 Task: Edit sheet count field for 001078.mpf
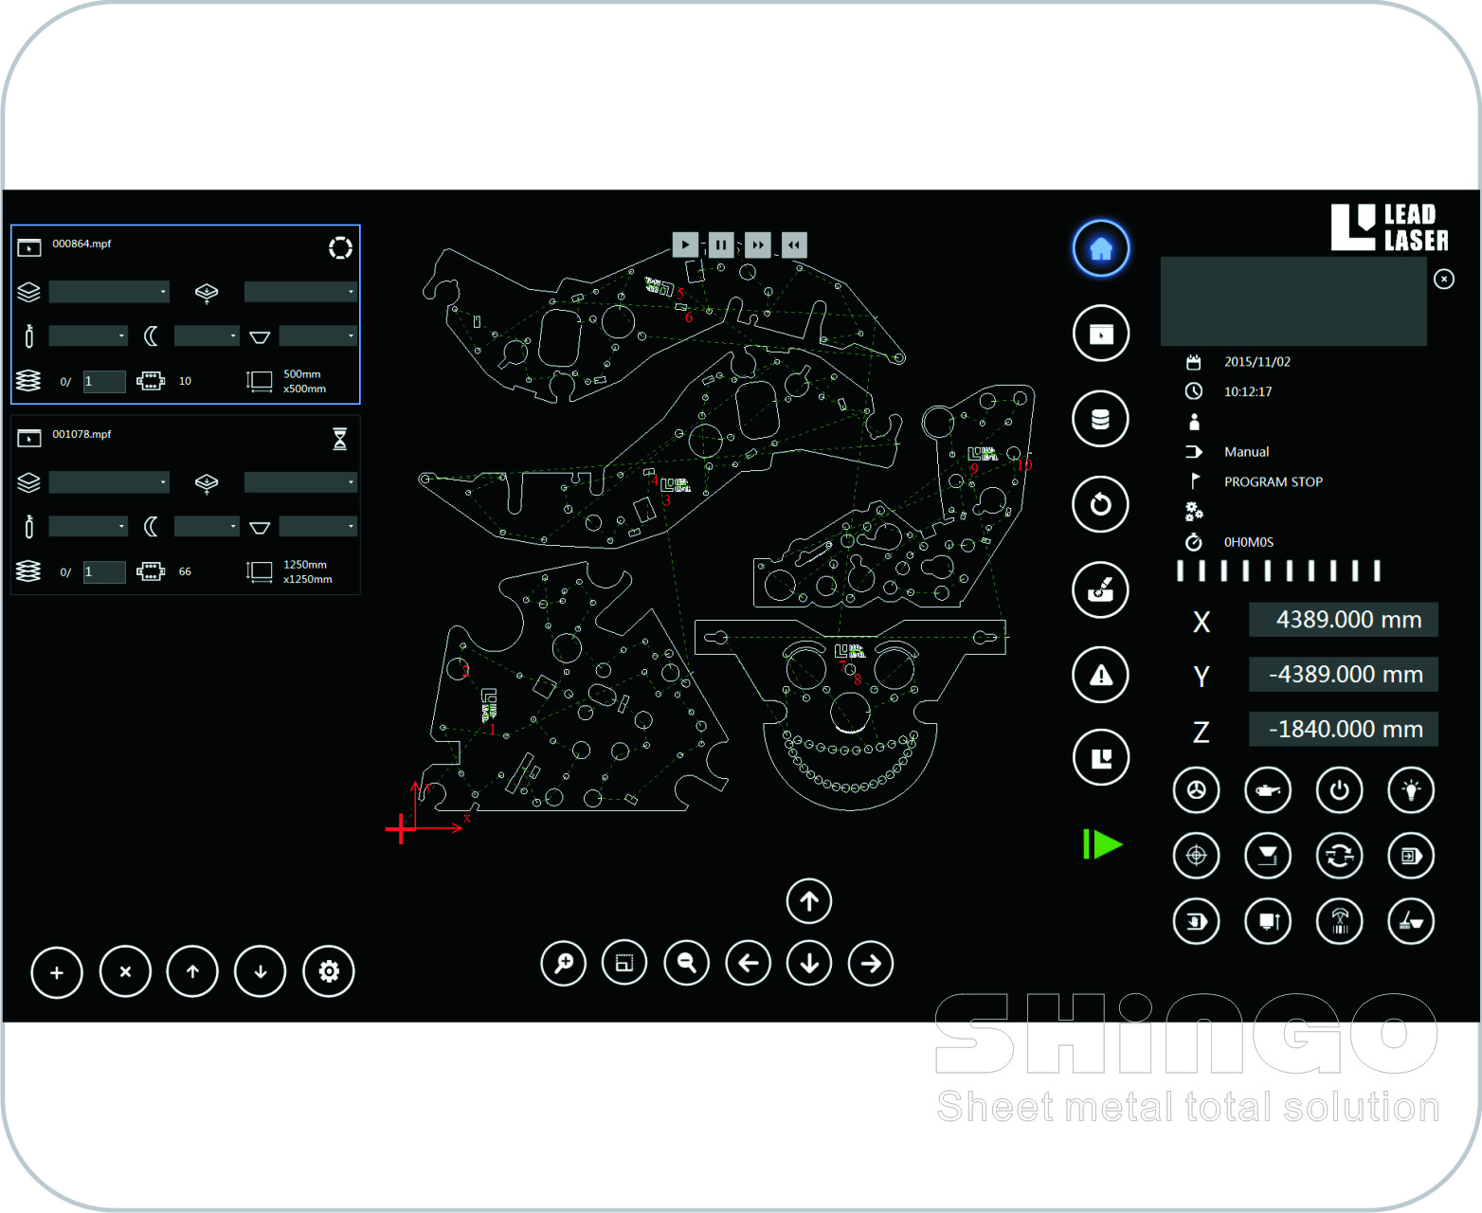point(104,571)
